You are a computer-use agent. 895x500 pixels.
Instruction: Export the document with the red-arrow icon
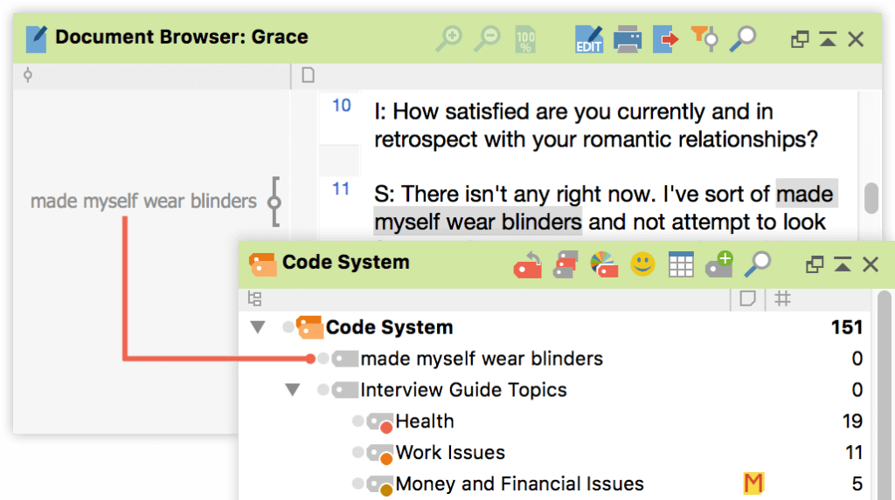(x=665, y=39)
